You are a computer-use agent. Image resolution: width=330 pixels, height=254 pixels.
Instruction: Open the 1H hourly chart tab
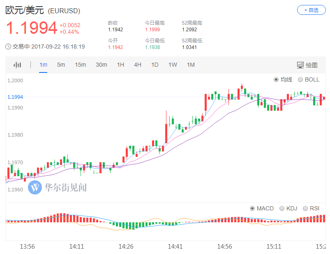120,65
